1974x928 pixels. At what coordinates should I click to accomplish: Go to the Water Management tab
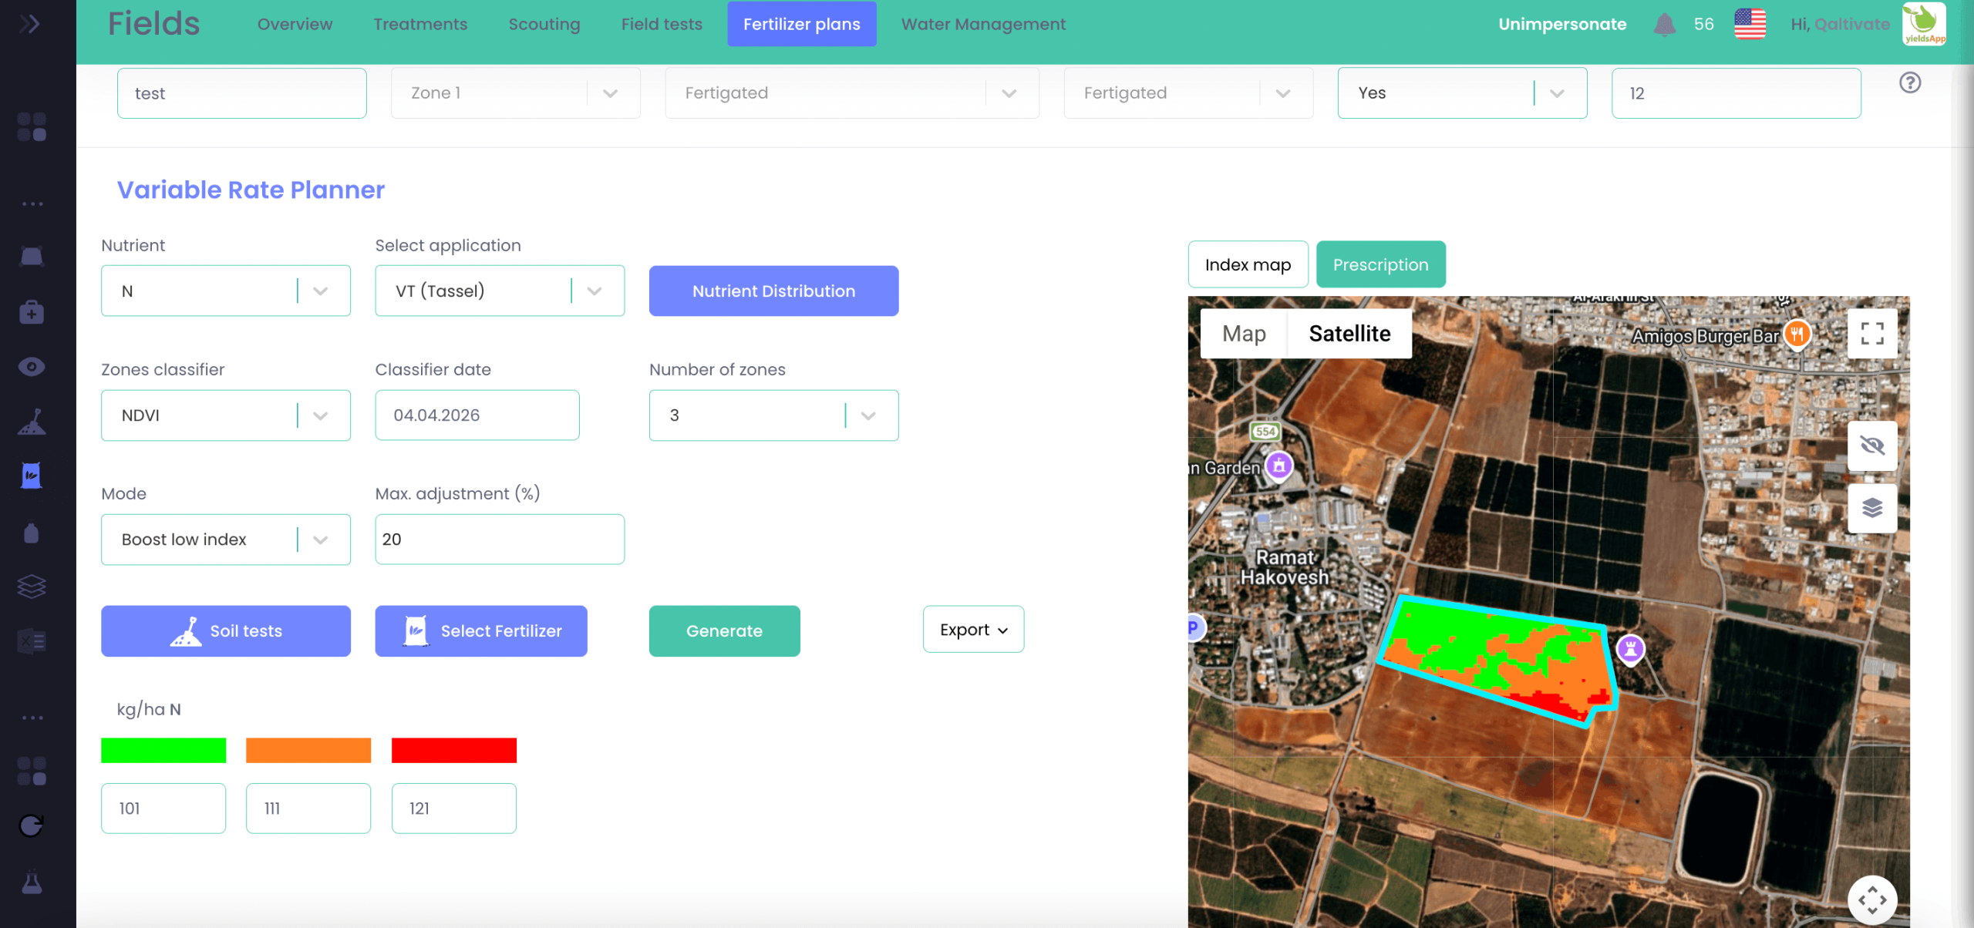coord(983,24)
